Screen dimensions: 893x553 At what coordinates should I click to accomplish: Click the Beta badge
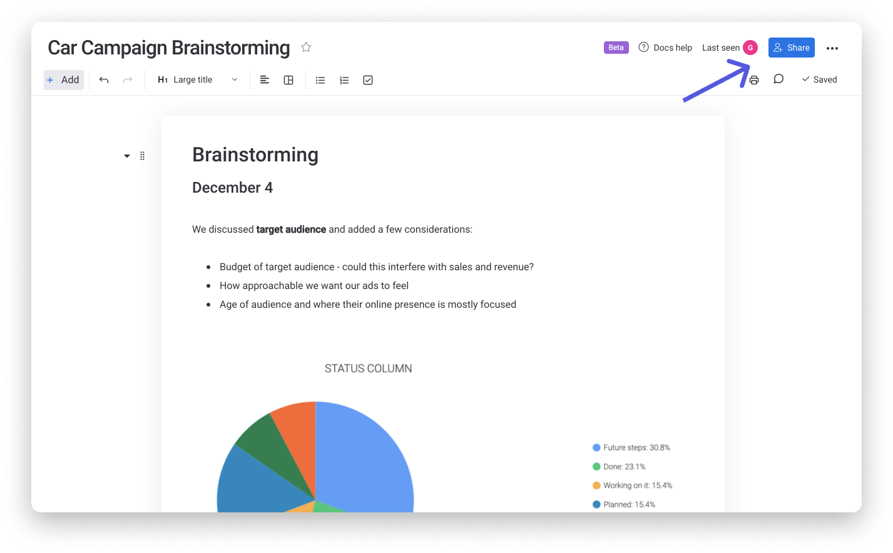tap(616, 48)
